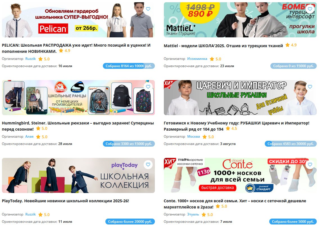Click the Собрано более 20000 руб. badge
Image resolution: width=319 pixels, height=227 pixels.
point(130,221)
